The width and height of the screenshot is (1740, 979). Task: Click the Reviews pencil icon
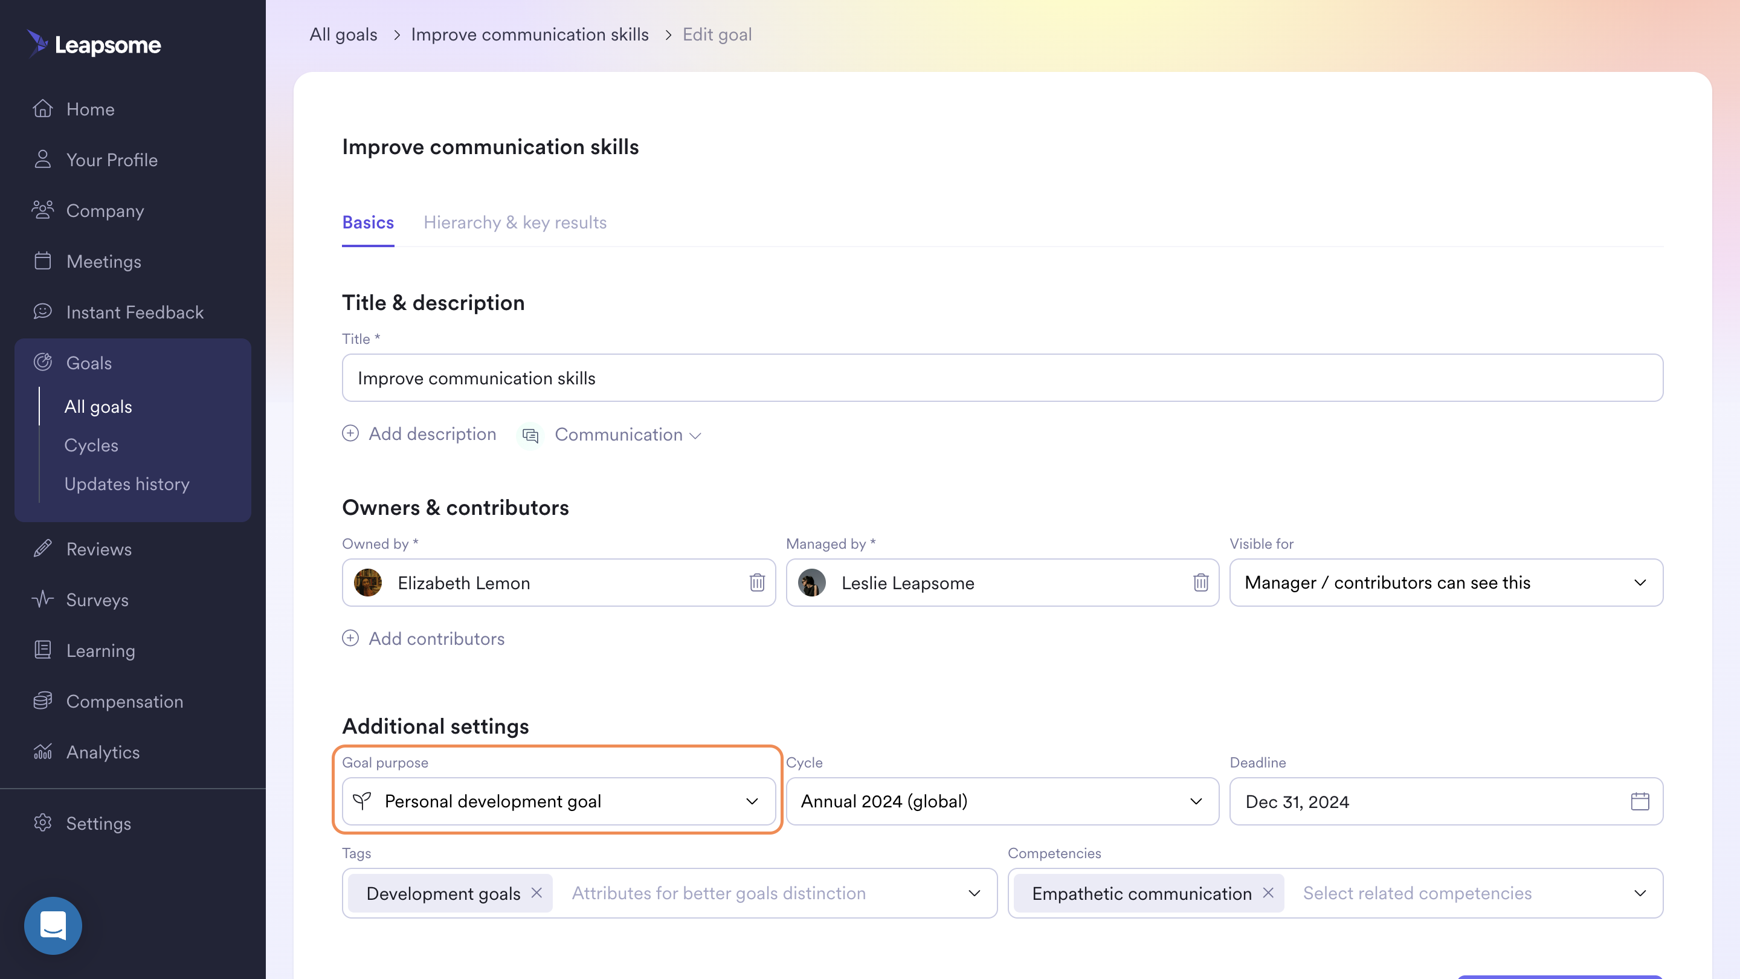pyautogui.click(x=42, y=549)
